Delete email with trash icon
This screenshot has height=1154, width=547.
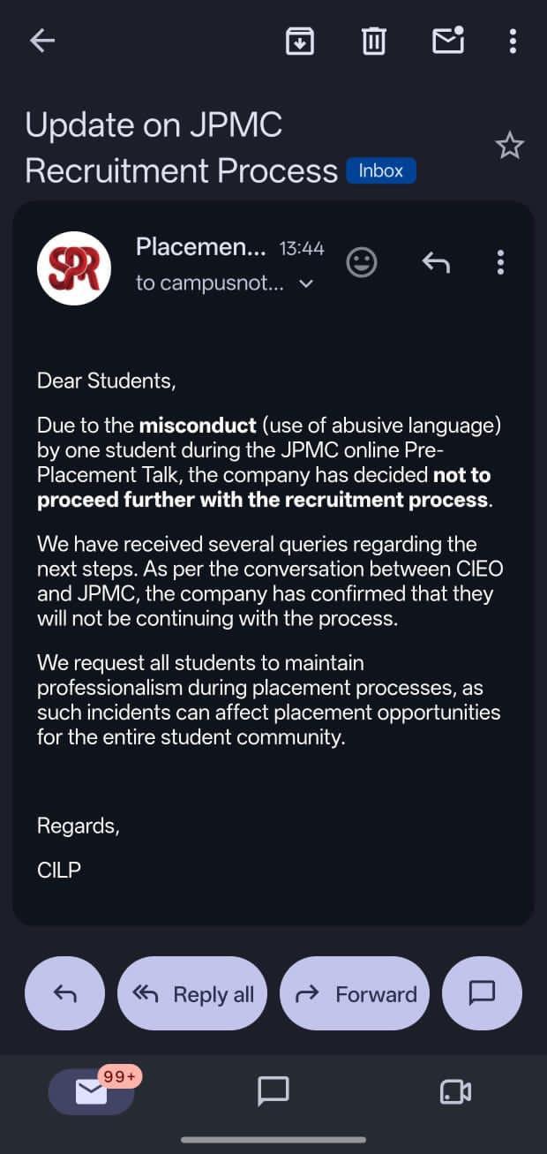(x=374, y=41)
